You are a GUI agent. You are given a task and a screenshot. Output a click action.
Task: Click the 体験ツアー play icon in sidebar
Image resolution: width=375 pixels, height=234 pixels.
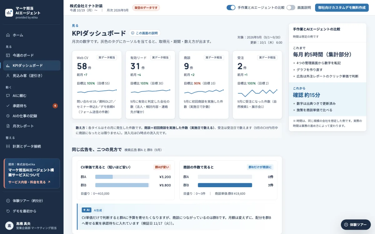click(8, 201)
